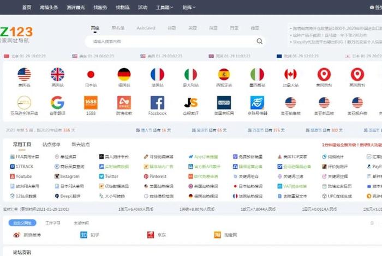This screenshot has height=256, width=382.
Task: Click the red 1分钟建站 promo link
Action: coord(352,145)
